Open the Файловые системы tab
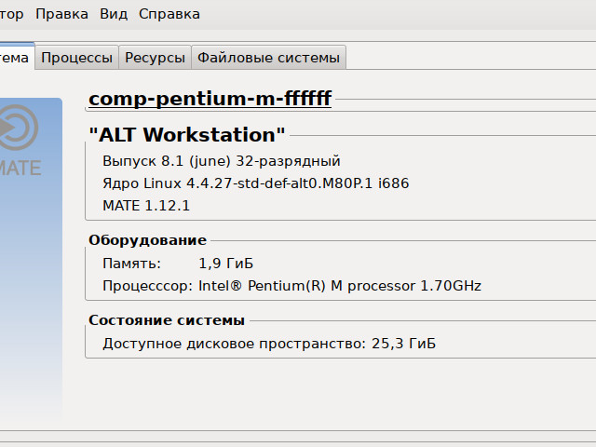This screenshot has width=596, height=447. 269,58
